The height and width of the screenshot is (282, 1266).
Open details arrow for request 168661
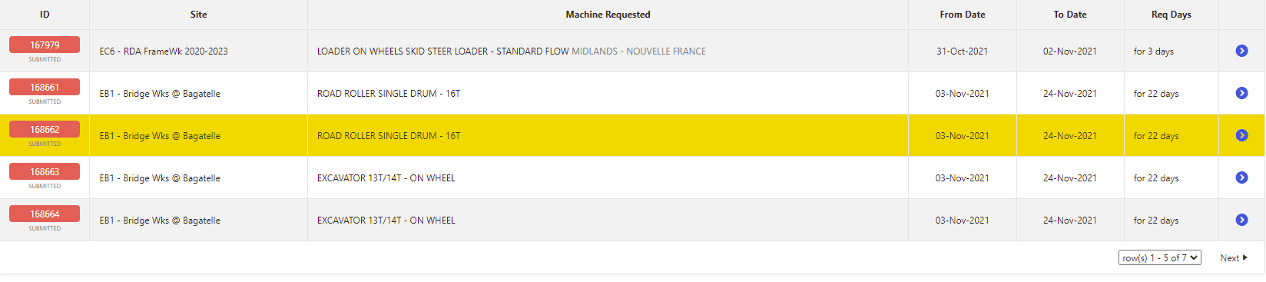click(1241, 93)
